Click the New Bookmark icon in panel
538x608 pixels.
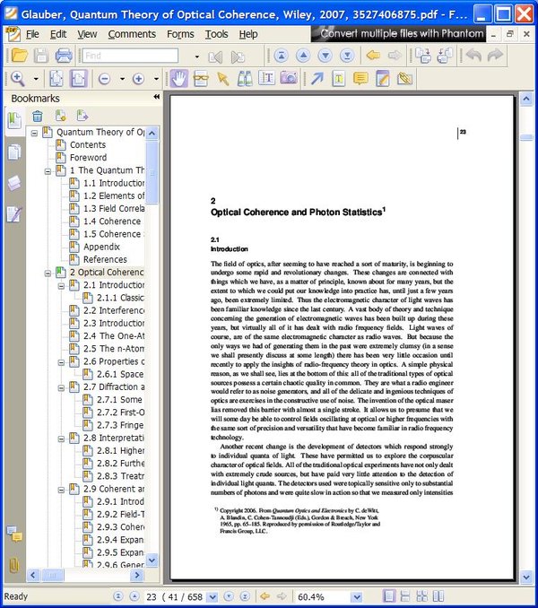pyautogui.click(x=60, y=116)
